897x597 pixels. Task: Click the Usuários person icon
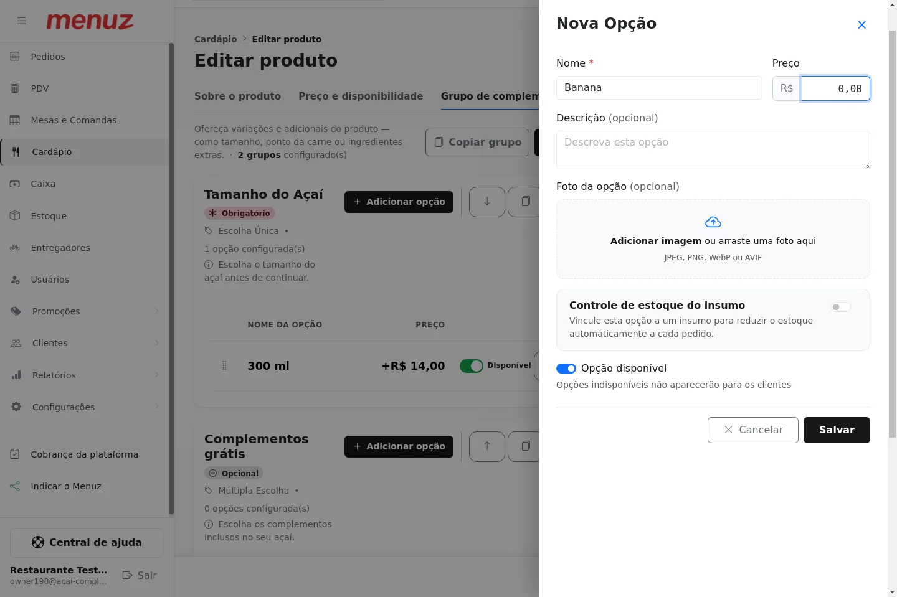15,280
